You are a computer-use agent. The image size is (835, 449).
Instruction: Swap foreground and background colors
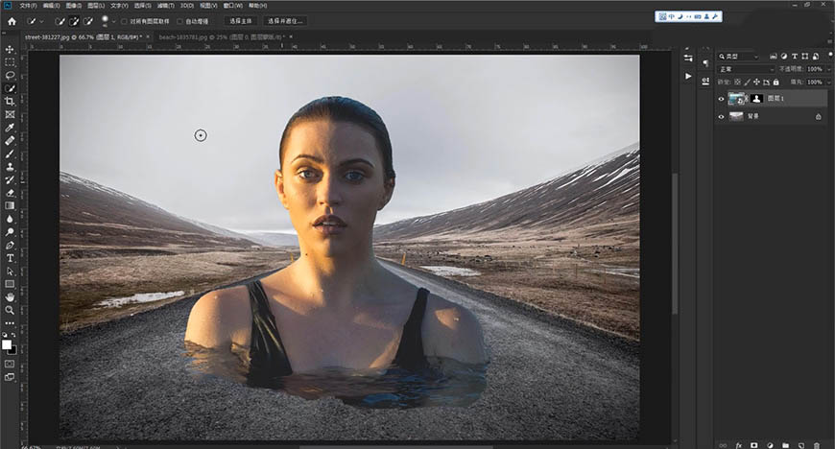point(13,335)
